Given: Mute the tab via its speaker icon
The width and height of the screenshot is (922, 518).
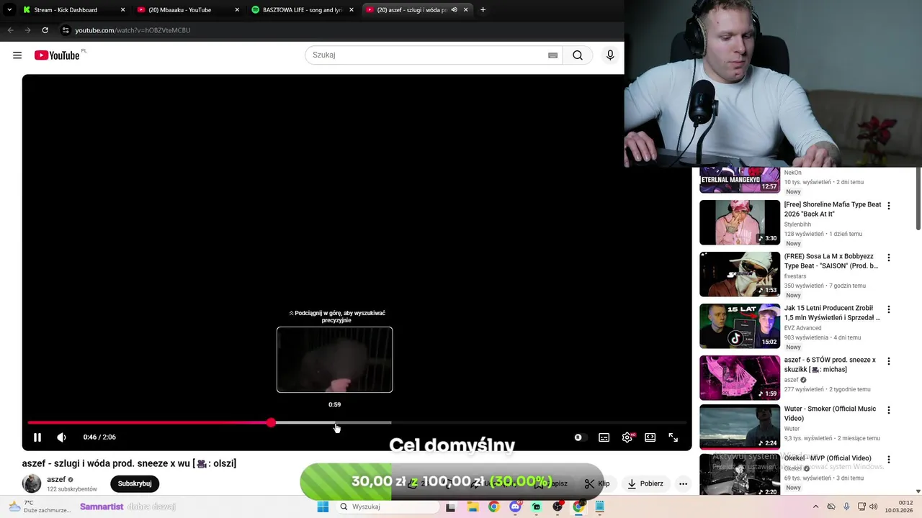Looking at the screenshot, I should (454, 10).
